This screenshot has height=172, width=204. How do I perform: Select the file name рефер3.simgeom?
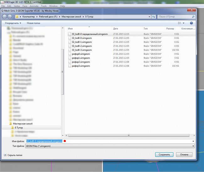click(x=81, y=66)
